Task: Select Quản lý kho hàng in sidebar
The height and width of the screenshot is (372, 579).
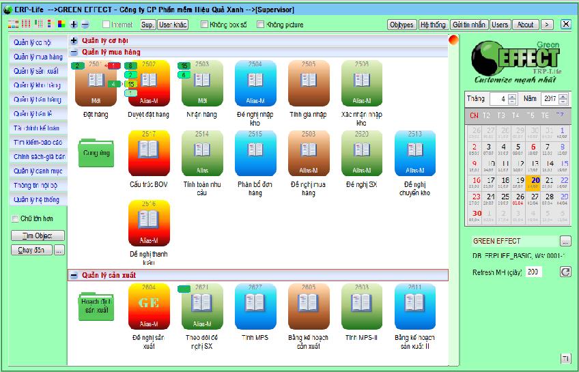Action: tap(38, 85)
